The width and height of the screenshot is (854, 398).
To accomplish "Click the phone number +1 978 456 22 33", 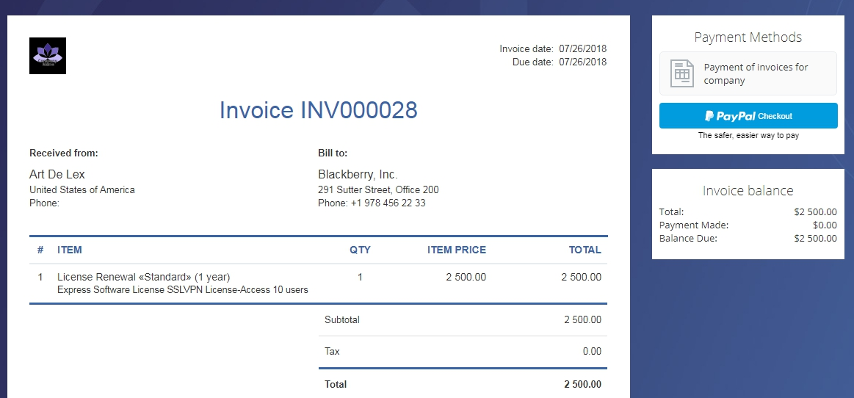I will [388, 203].
